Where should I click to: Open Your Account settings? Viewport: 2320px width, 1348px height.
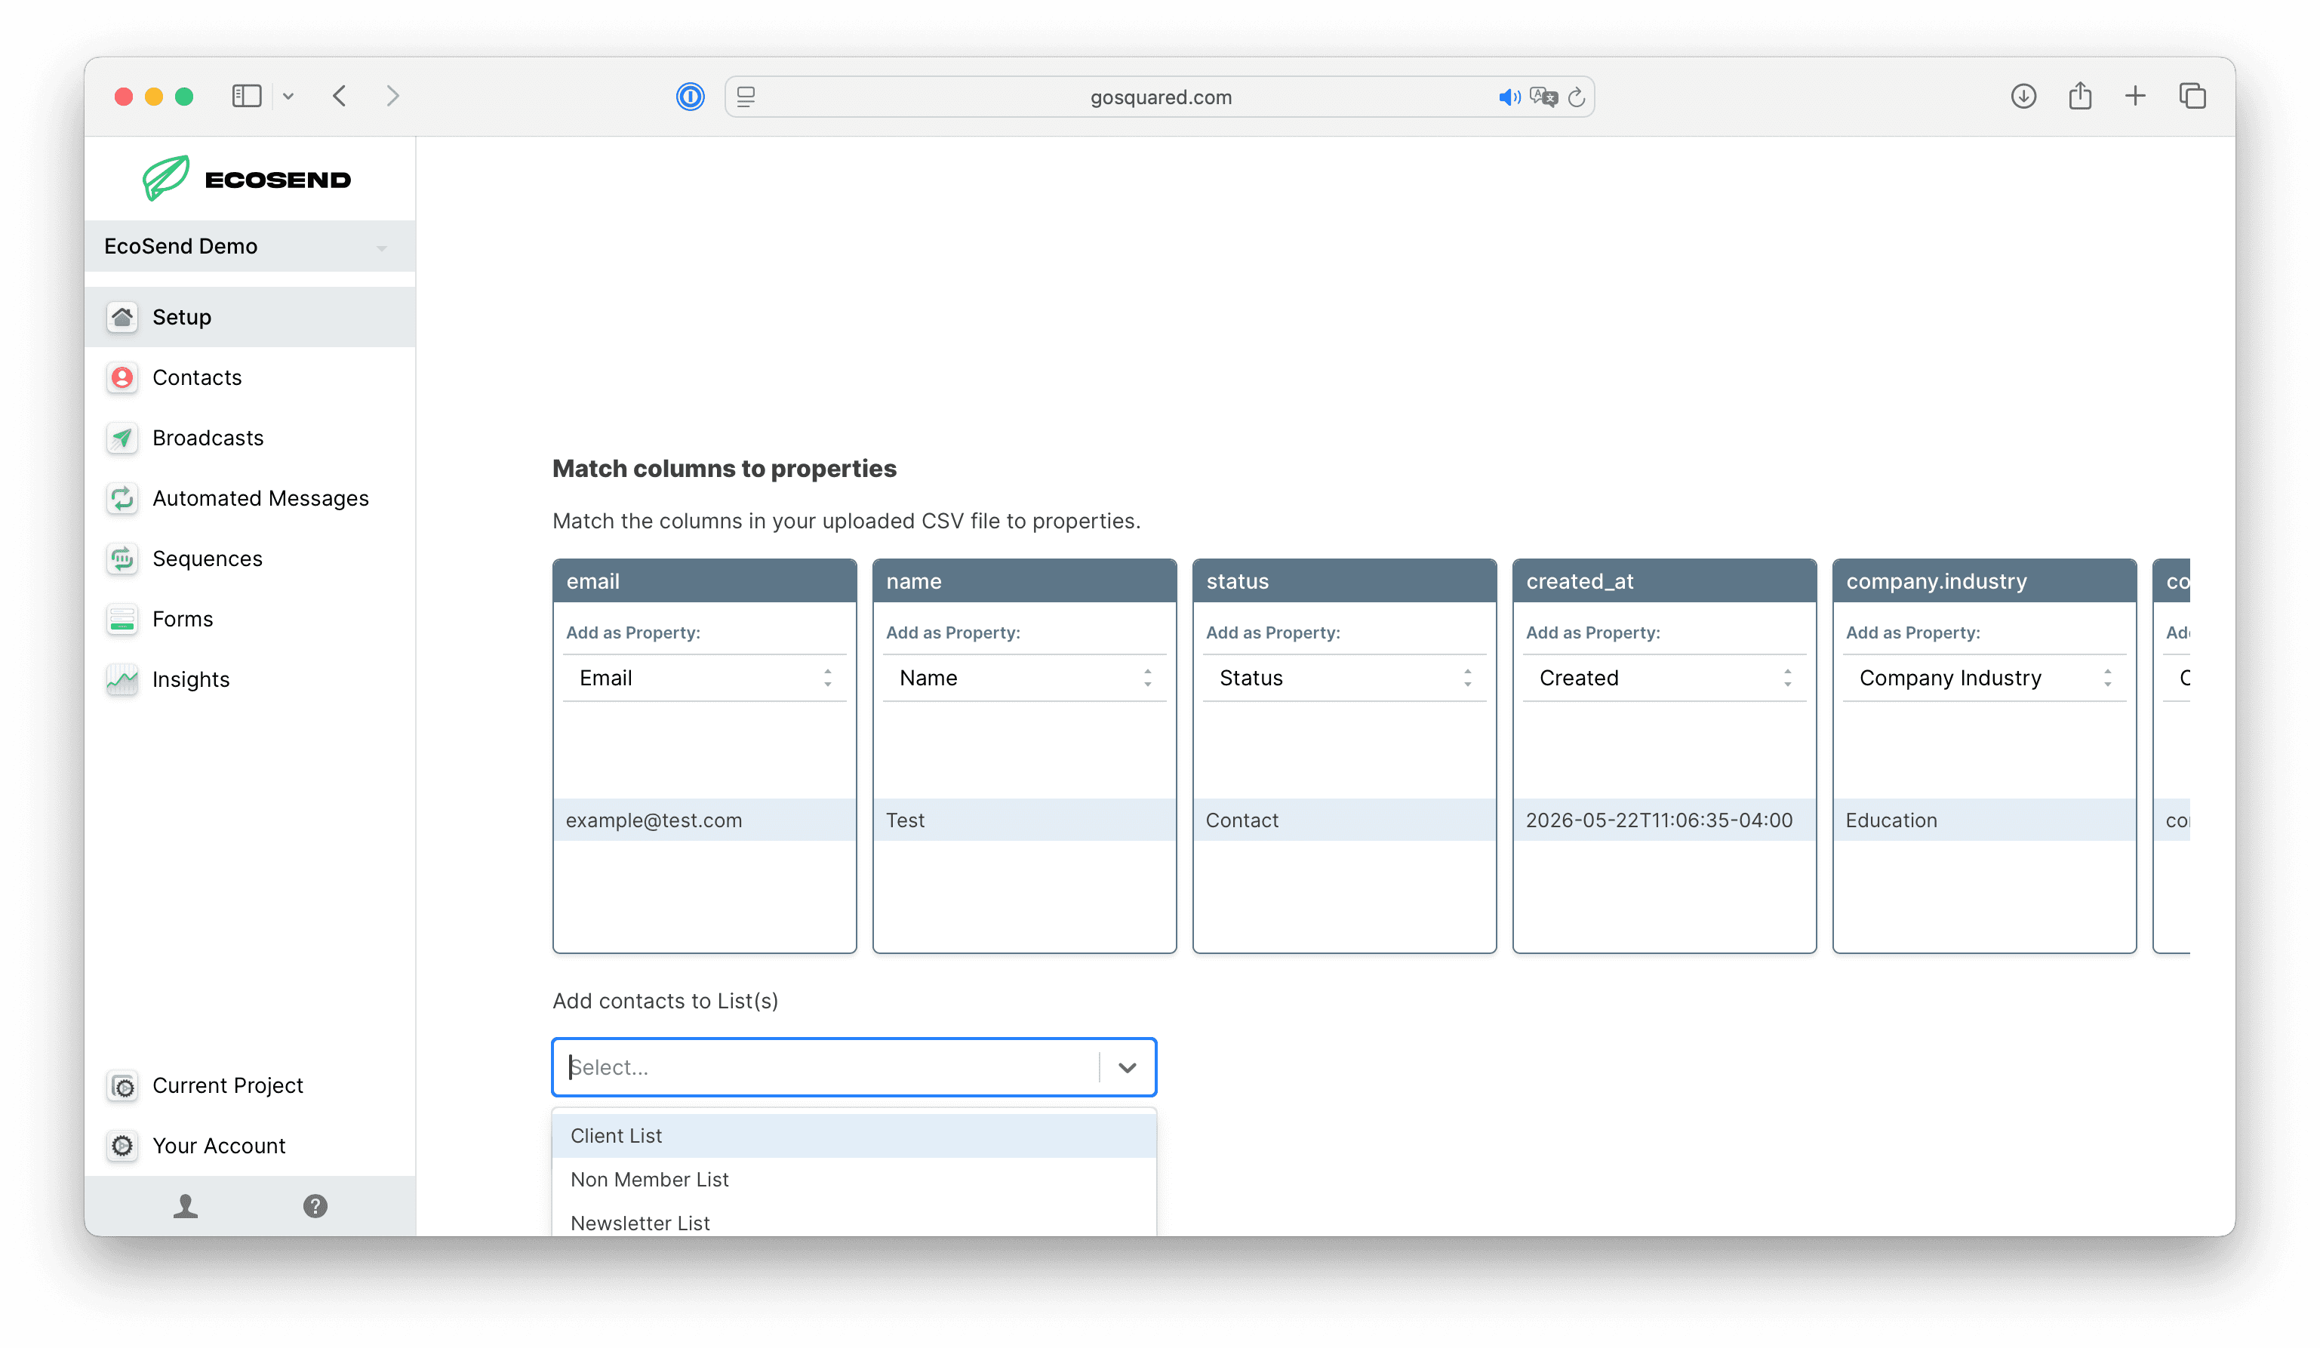251,1146
